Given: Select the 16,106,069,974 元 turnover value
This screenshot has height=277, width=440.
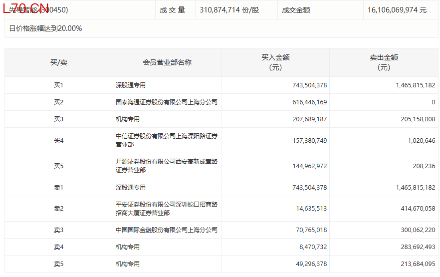Looking at the screenshot, I should point(397,10).
